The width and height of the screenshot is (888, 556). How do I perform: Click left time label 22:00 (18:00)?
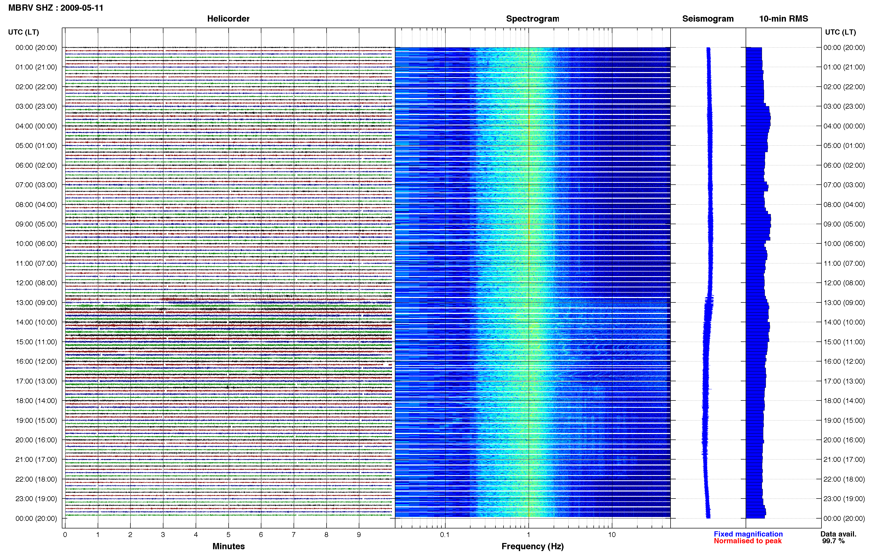(x=36, y=479)
